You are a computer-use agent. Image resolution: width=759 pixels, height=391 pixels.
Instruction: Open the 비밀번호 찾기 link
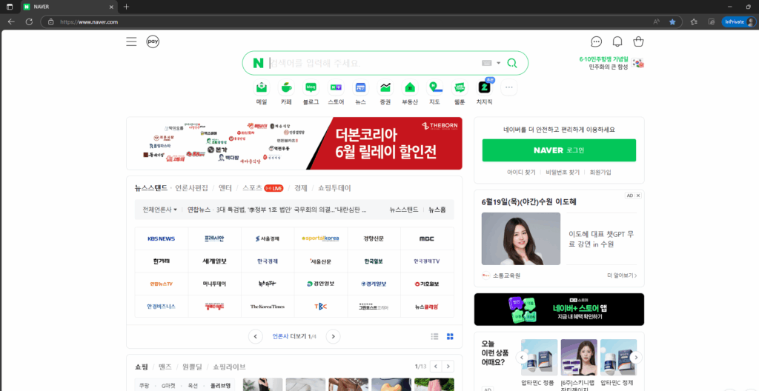563,173
